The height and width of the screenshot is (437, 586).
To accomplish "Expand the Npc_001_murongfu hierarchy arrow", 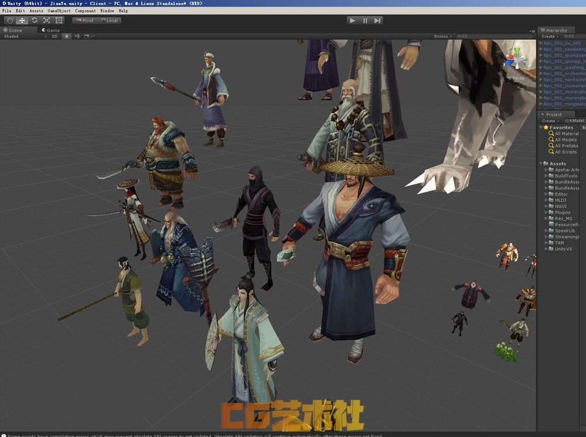I will click(x=541, y=92).
